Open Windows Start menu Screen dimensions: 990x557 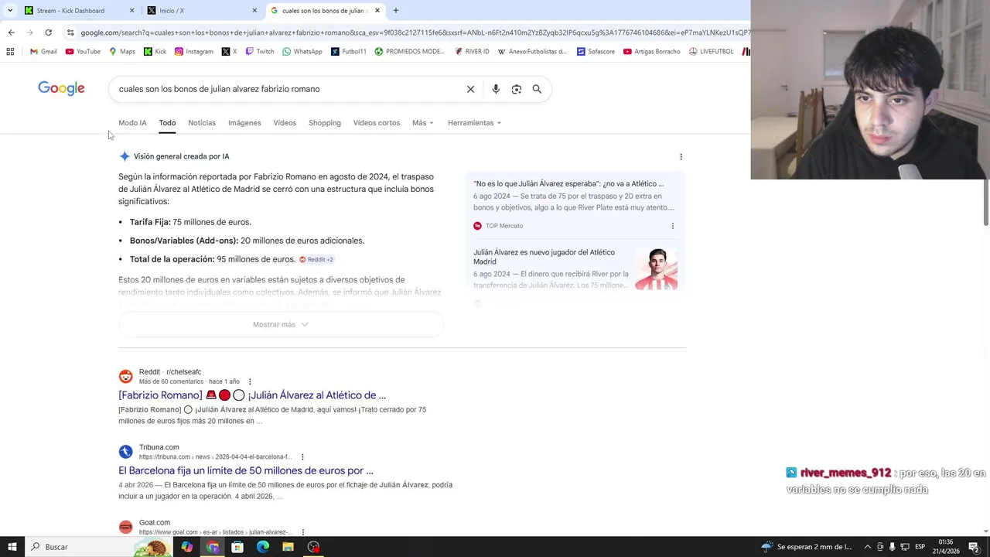(x=12, y=547)
